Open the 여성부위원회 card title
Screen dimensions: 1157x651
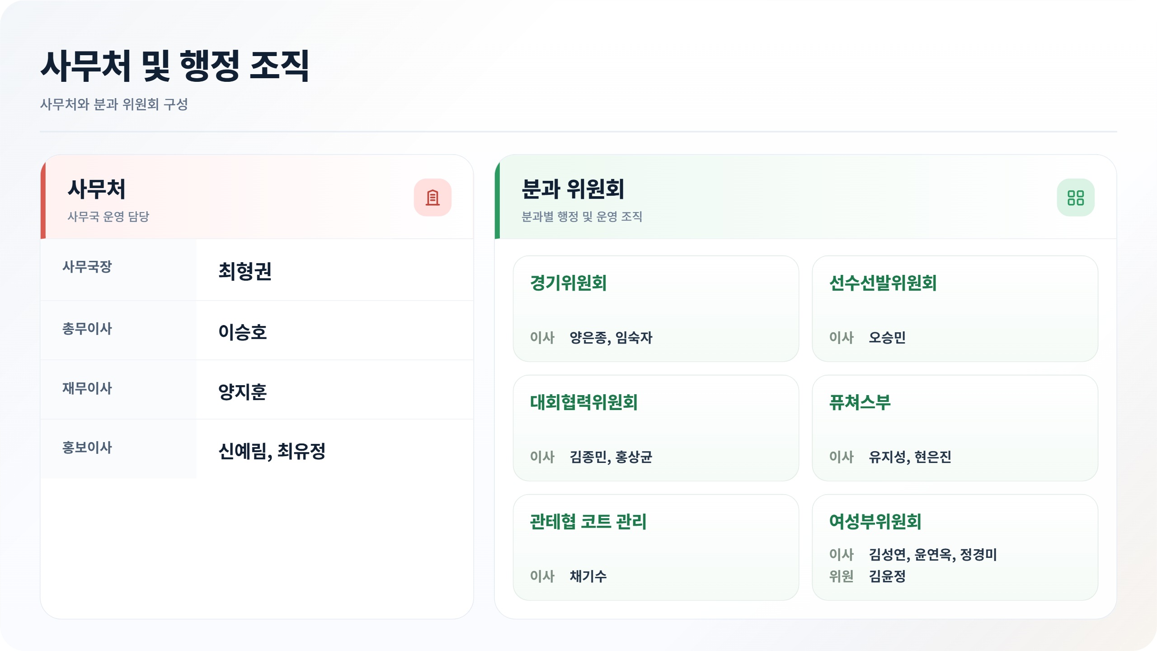[x=875, y=522]
